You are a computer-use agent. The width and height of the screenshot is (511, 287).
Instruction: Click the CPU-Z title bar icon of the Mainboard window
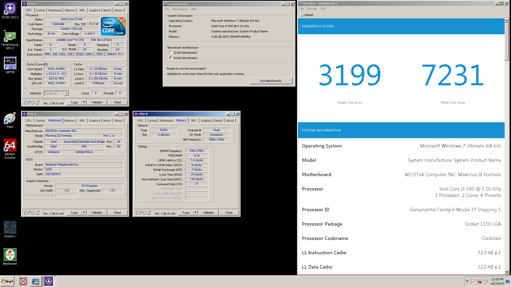[x=24, y=114]
